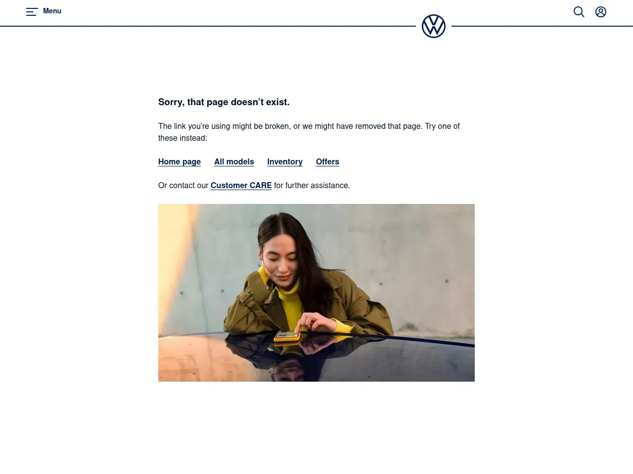The image size is (633, 474).
Task: Click the yellow phone in the photo
Action: point(287,336)
